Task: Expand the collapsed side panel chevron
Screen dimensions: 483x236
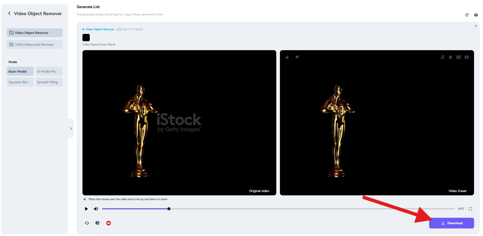Action: [71, 129]
